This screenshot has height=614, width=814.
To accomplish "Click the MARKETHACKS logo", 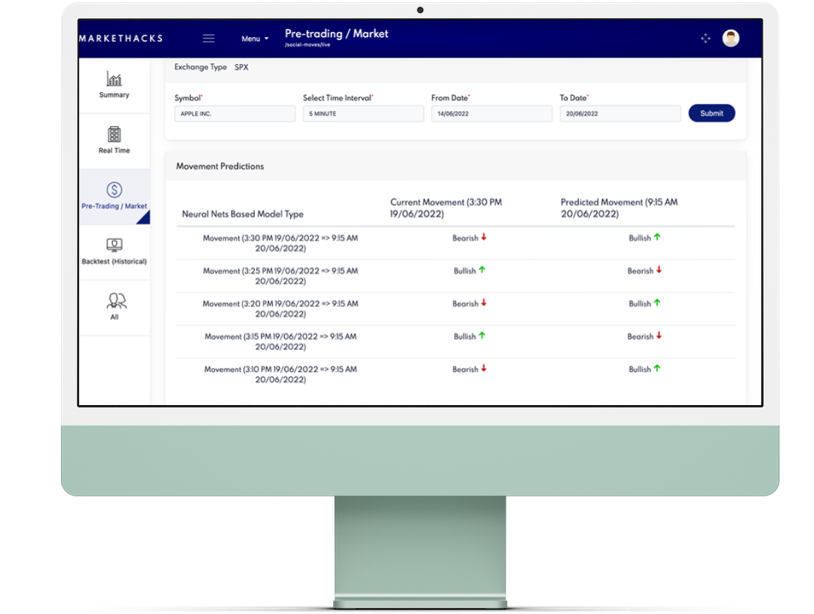I will [121, 38].
